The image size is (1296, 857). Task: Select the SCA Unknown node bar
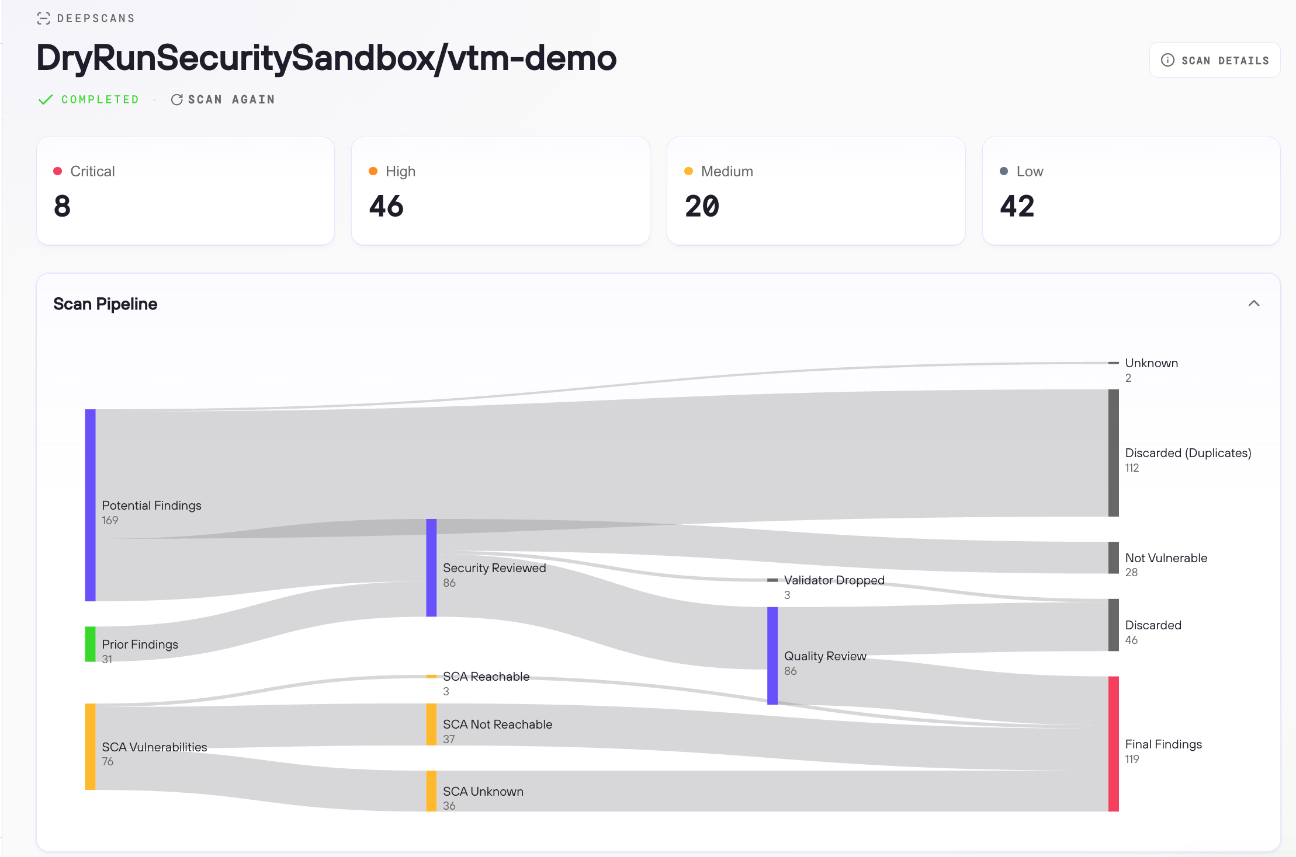(431, 791)
